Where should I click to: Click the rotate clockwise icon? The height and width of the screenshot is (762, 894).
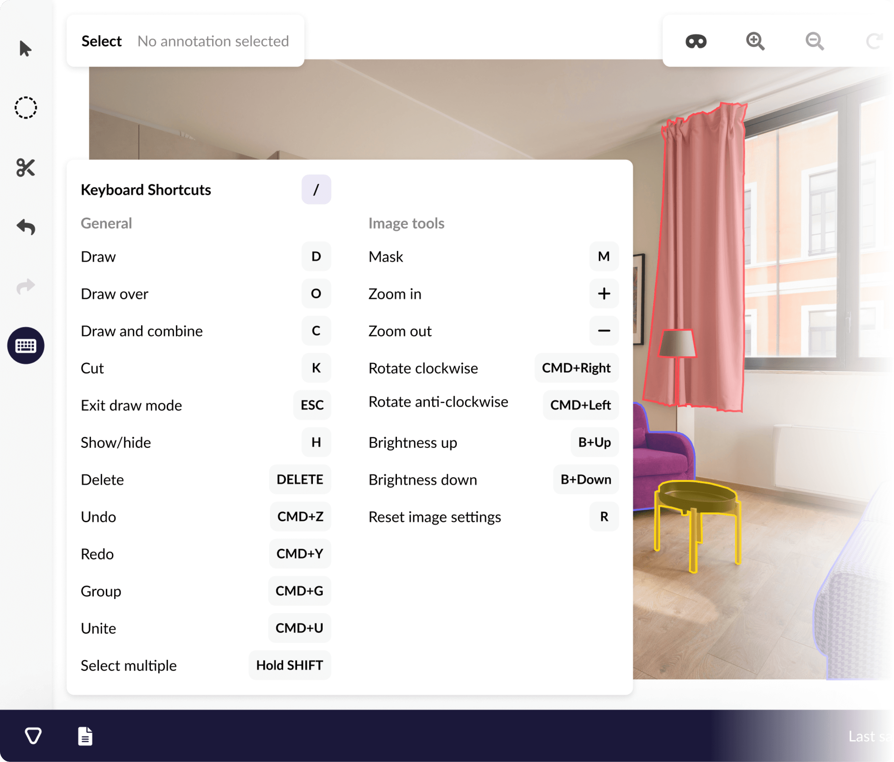pos(874,41)
